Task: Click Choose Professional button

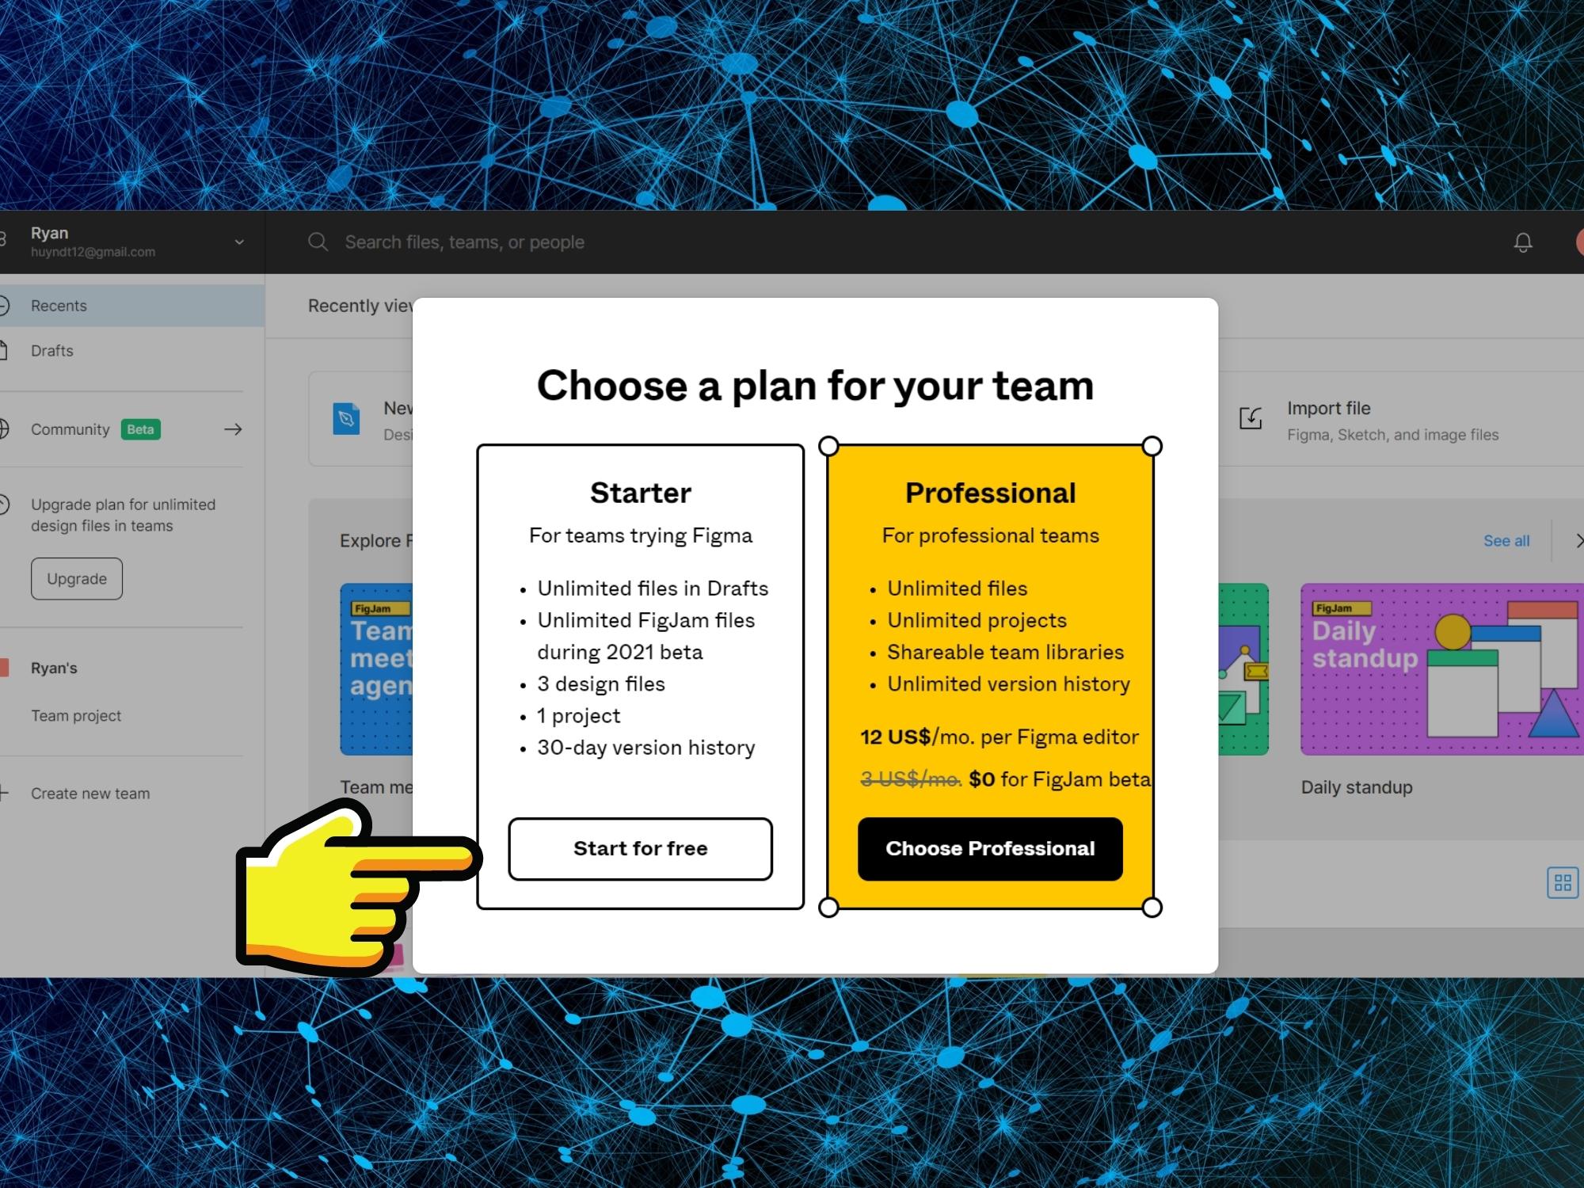Action: 990,848
